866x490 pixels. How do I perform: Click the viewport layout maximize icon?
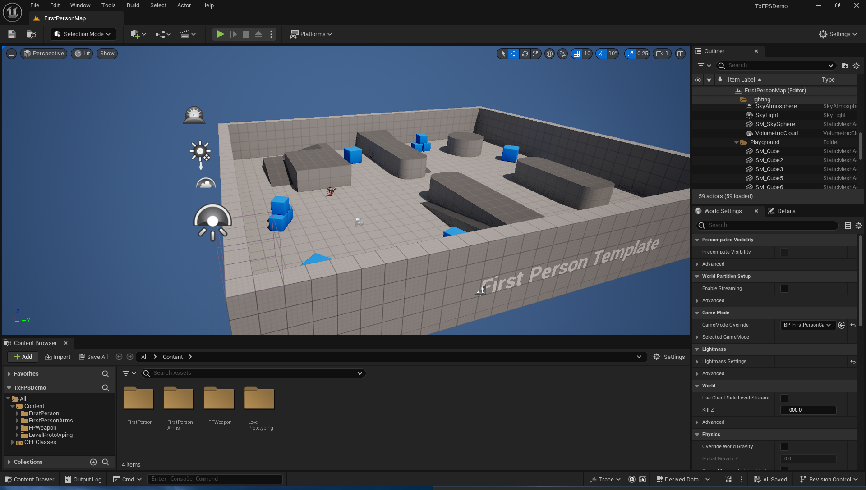pyautogui.click(x=681, y=54)
